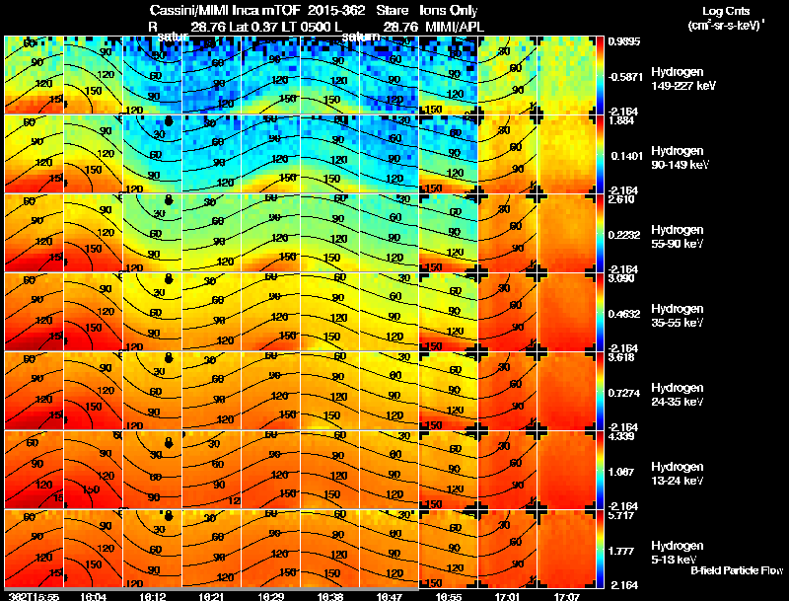Screen dimensions: 789x601
Task: Click the '17:07' time axis label
Action: [x=566, y=596]
